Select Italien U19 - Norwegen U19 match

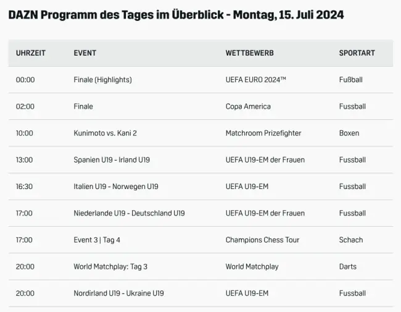pos(116,187)
